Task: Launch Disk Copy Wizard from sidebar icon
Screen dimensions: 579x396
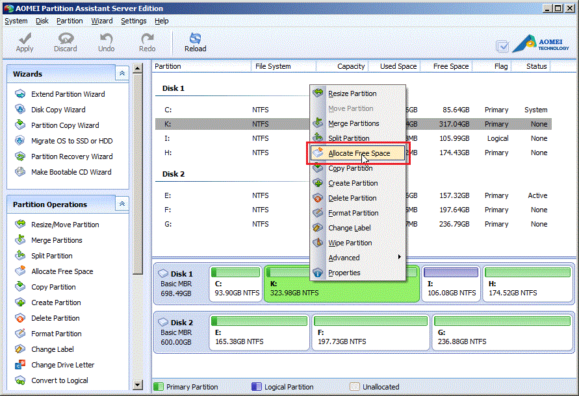Action: pos(20,110)
